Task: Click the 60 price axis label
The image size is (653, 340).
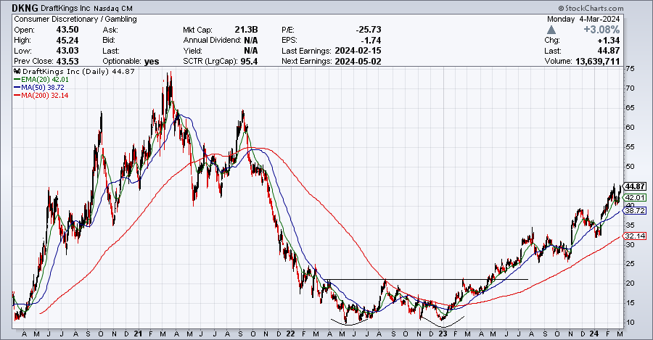Action: click(631, 128)
